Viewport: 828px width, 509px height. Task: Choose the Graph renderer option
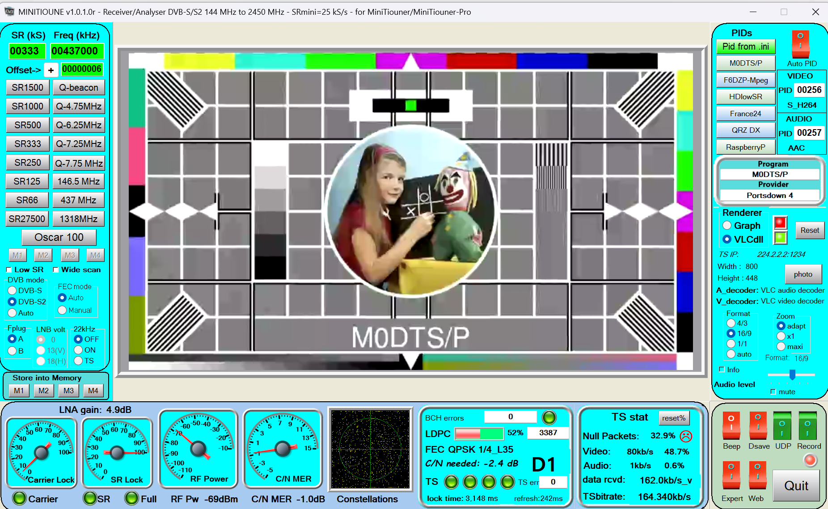[727, 226]
